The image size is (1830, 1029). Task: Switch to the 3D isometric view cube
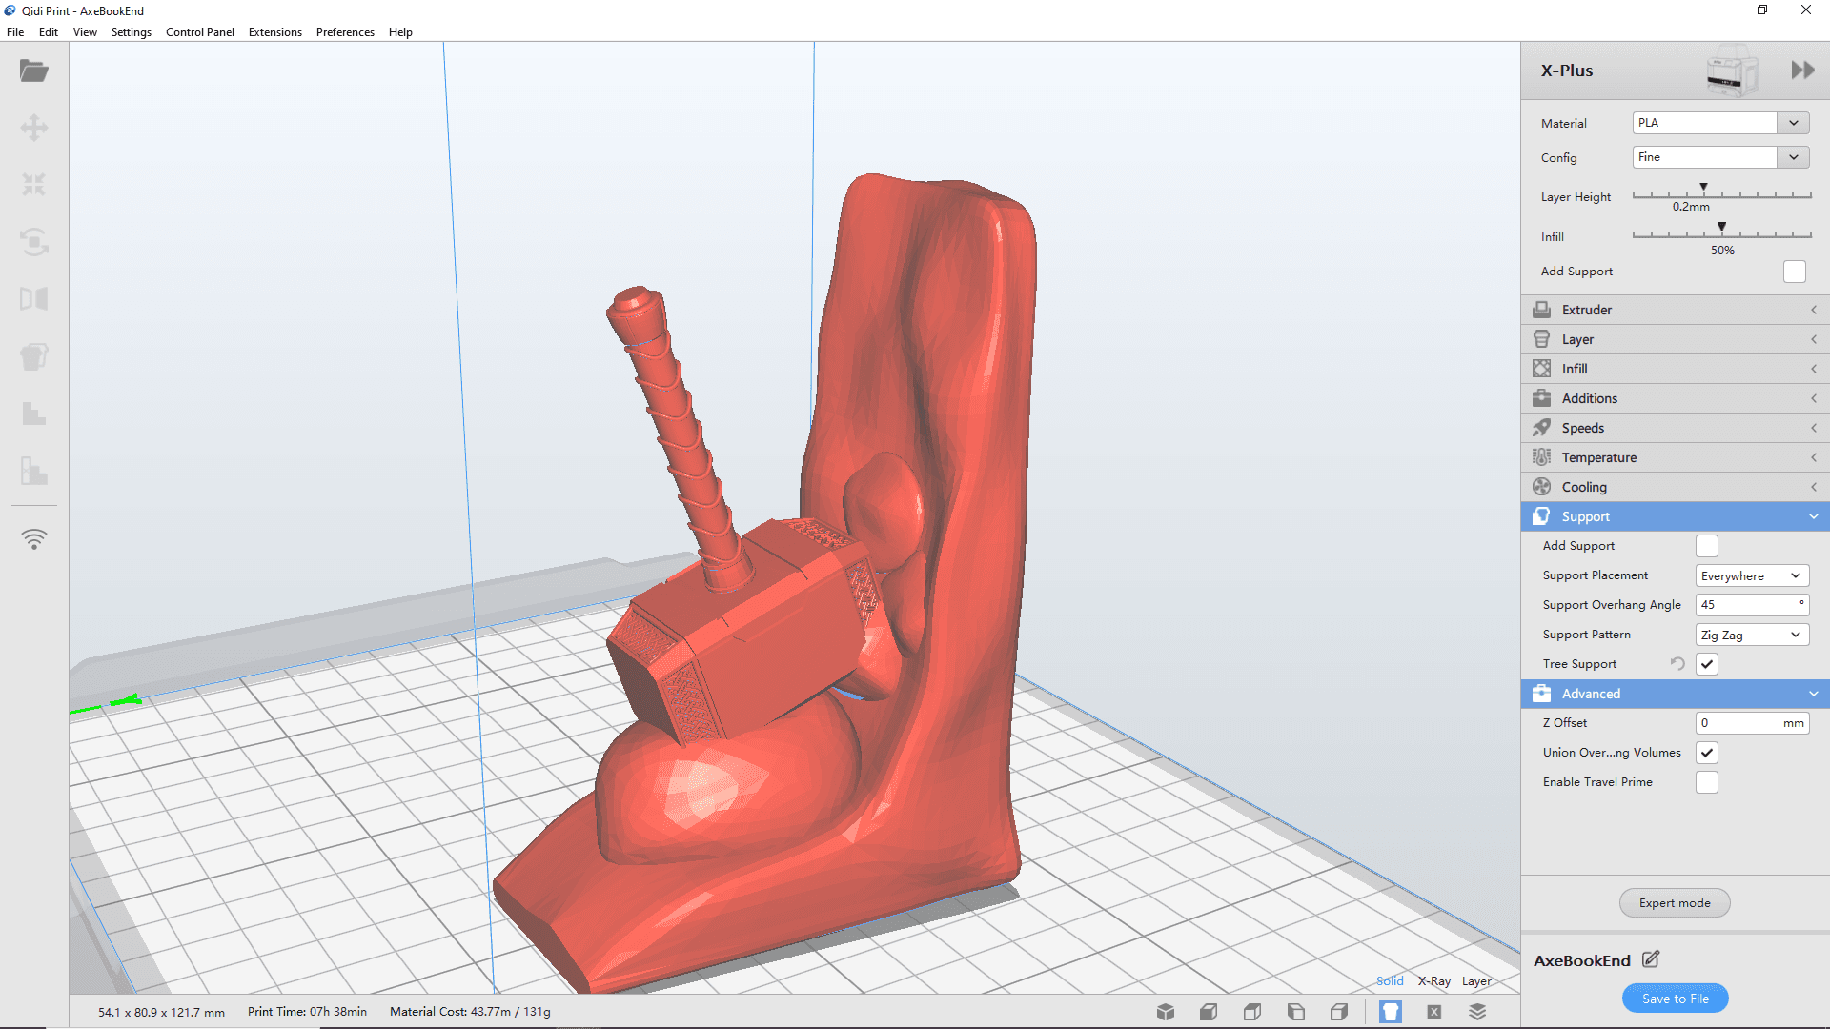click(1165, 1012)
